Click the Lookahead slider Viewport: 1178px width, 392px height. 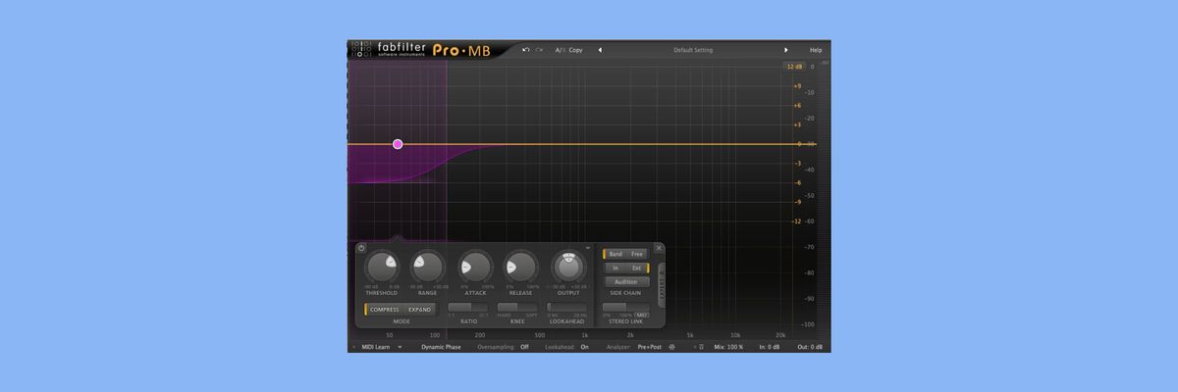click(x=566, y=308)
